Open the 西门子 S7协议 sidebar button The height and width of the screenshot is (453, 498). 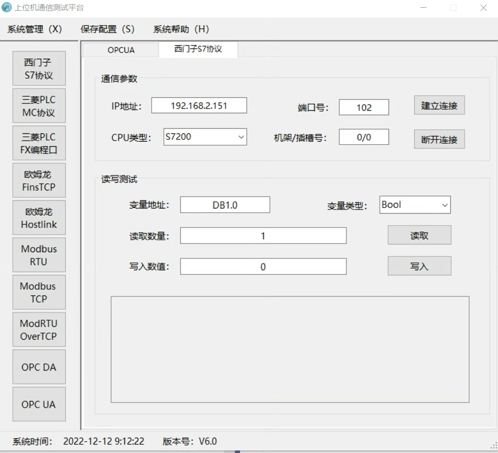click(39, 68)
